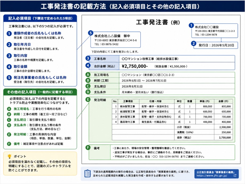
Task: Click the 追加工事が発生する場合は remark line
Action: click(x=157, y=153)
